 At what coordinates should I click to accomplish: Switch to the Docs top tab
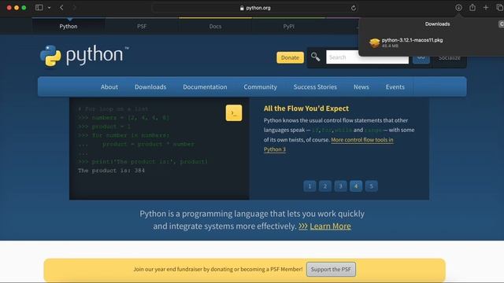(215, 26)
